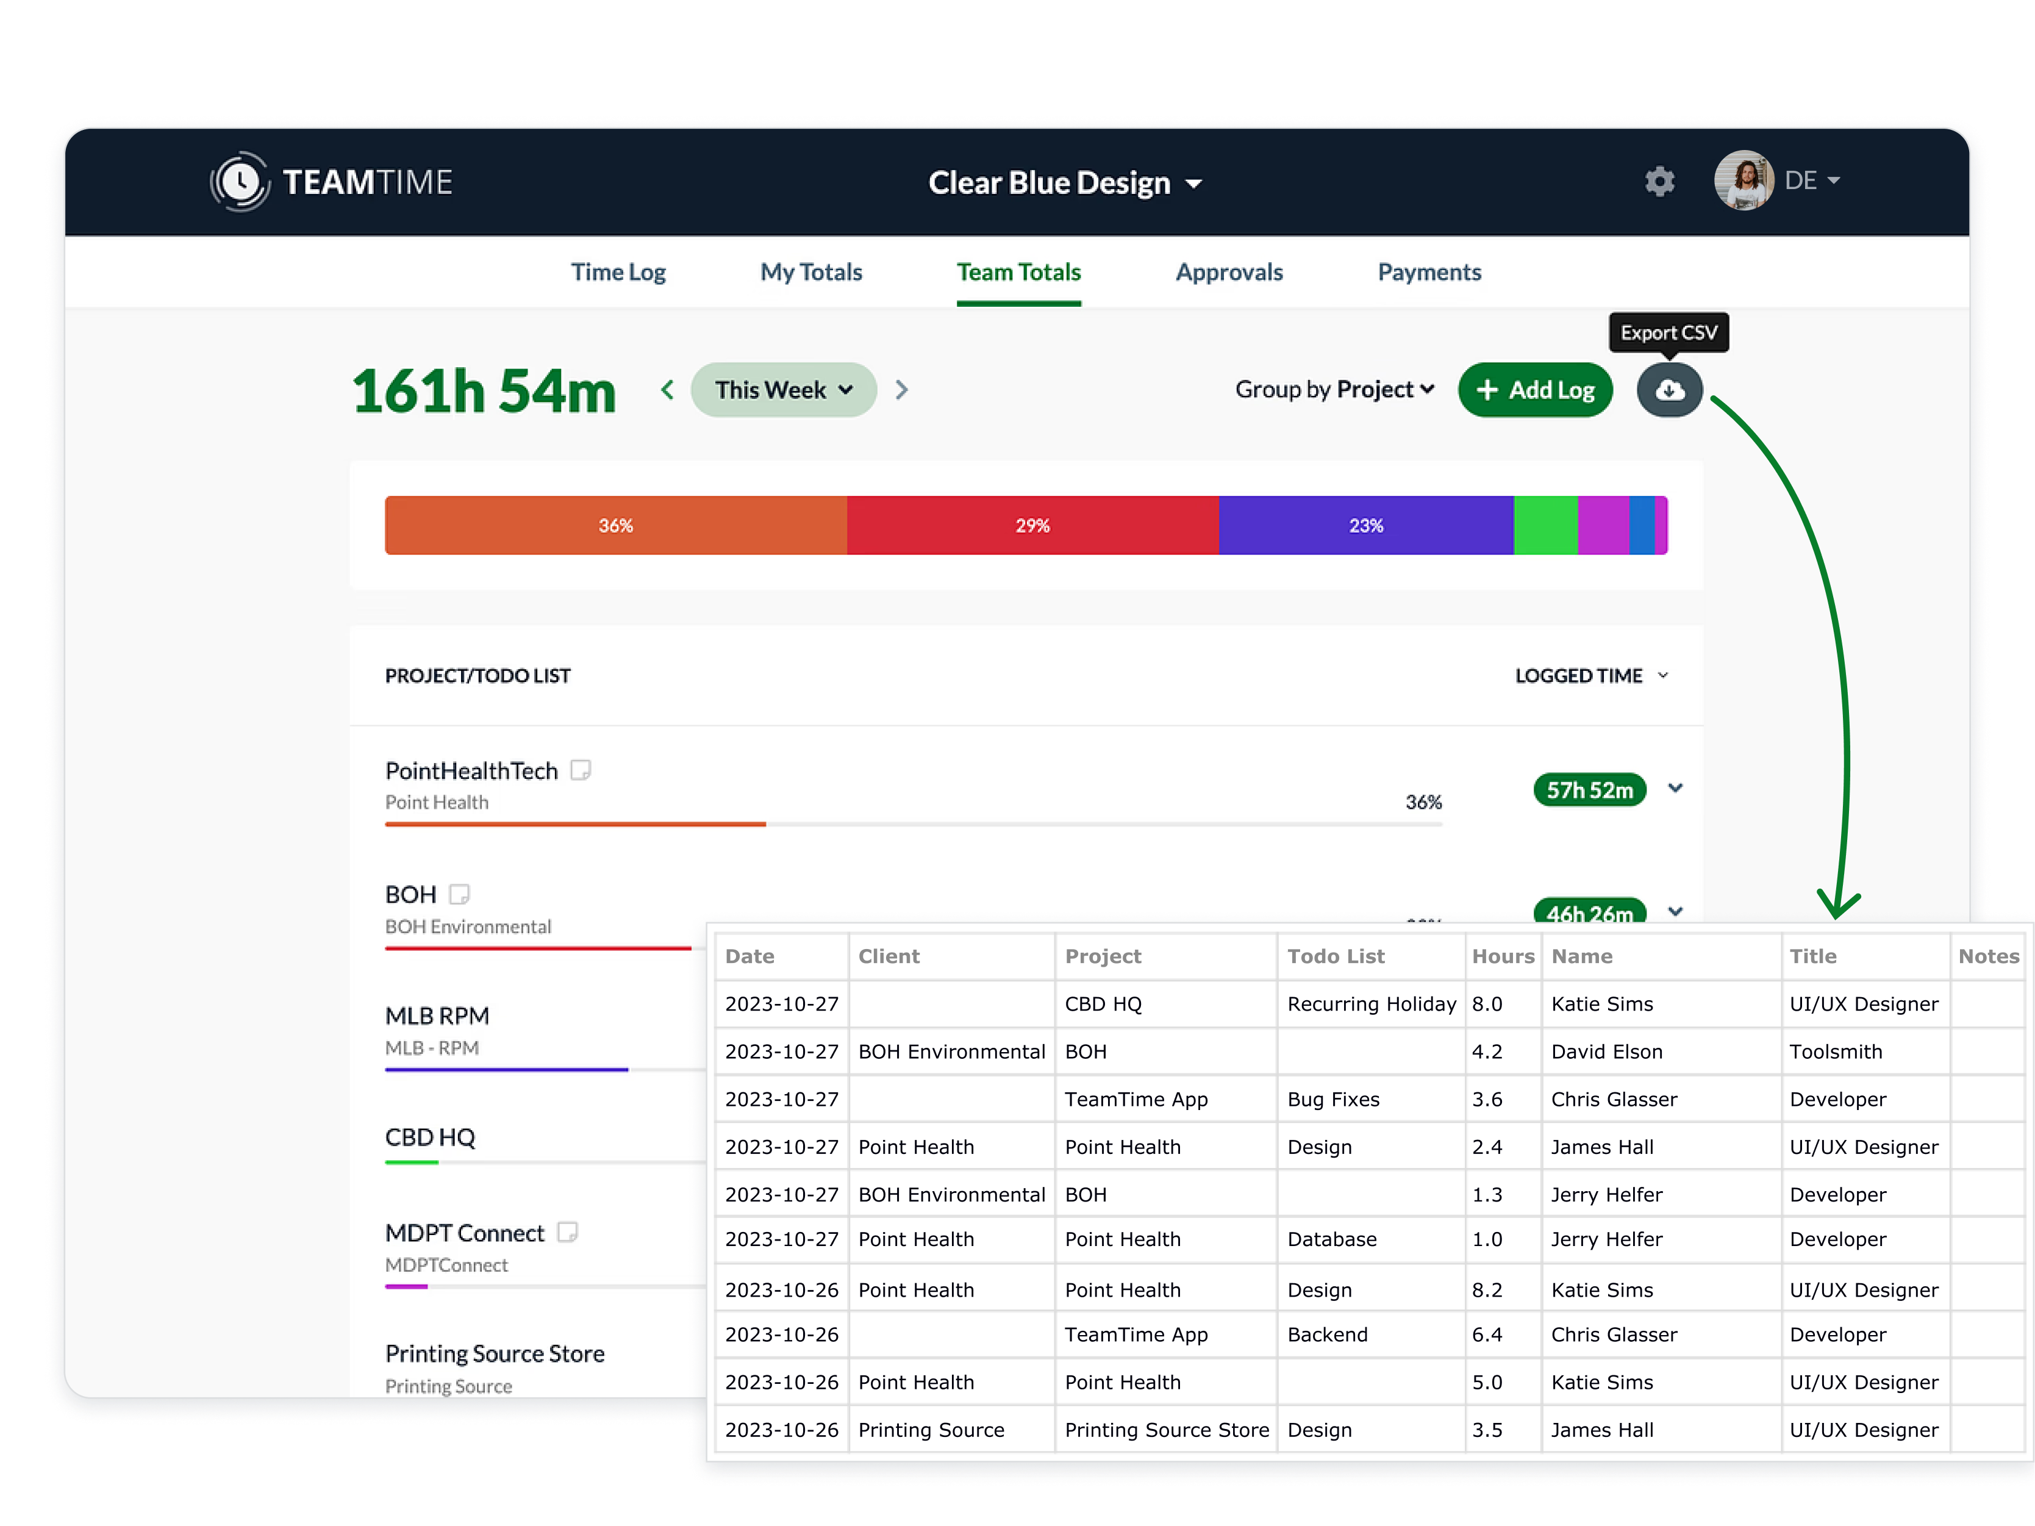Open the Group by Project dropdown

1335,390
